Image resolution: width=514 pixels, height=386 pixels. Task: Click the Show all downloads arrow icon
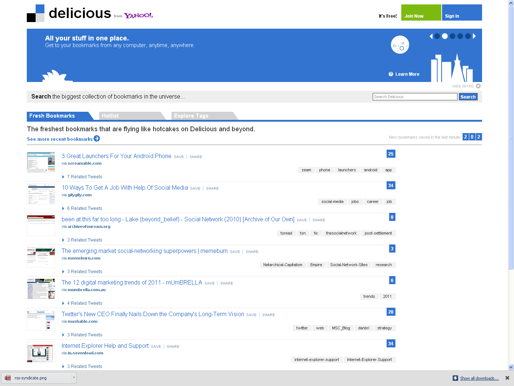pyautogui.click(x=455, y=378)
